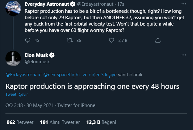Open the three-dot menu on Everyday Astronaut's tweet
Screen dimensions: 193x130
[184, 4]
